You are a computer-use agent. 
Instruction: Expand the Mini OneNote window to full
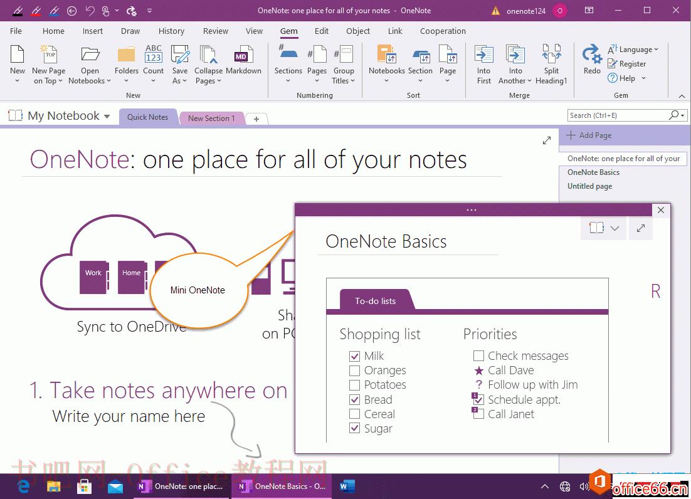(x=641, y=228)
